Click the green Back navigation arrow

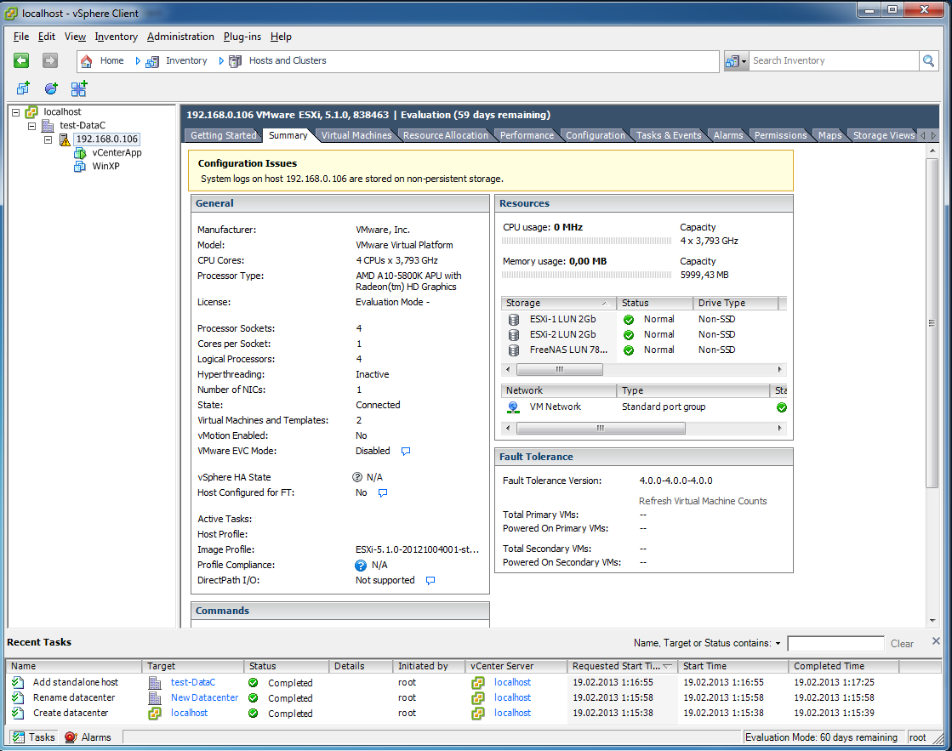[x=21, y=60]
